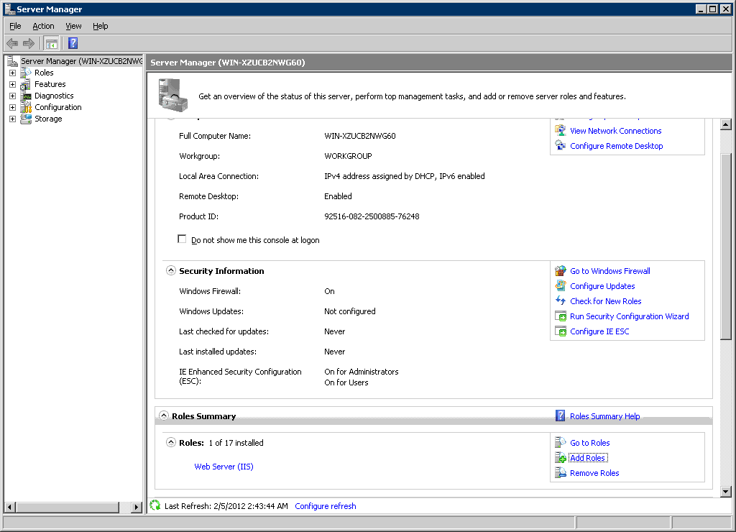Screen dimensions: 736x532
Task: Click the Add Roles link
Action: 588,458
